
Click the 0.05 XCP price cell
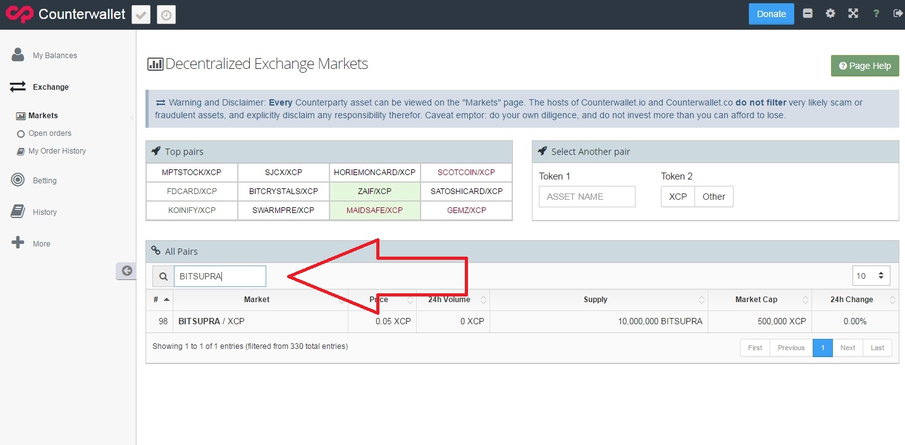[382, 321]
